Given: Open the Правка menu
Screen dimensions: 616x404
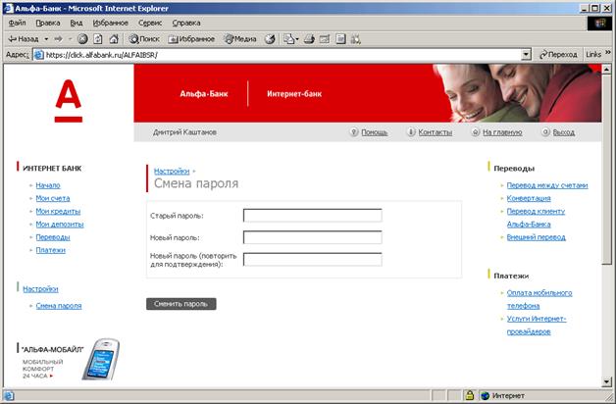Looking at the screenshot, I should pyautogui.click(x=48, y=23).
